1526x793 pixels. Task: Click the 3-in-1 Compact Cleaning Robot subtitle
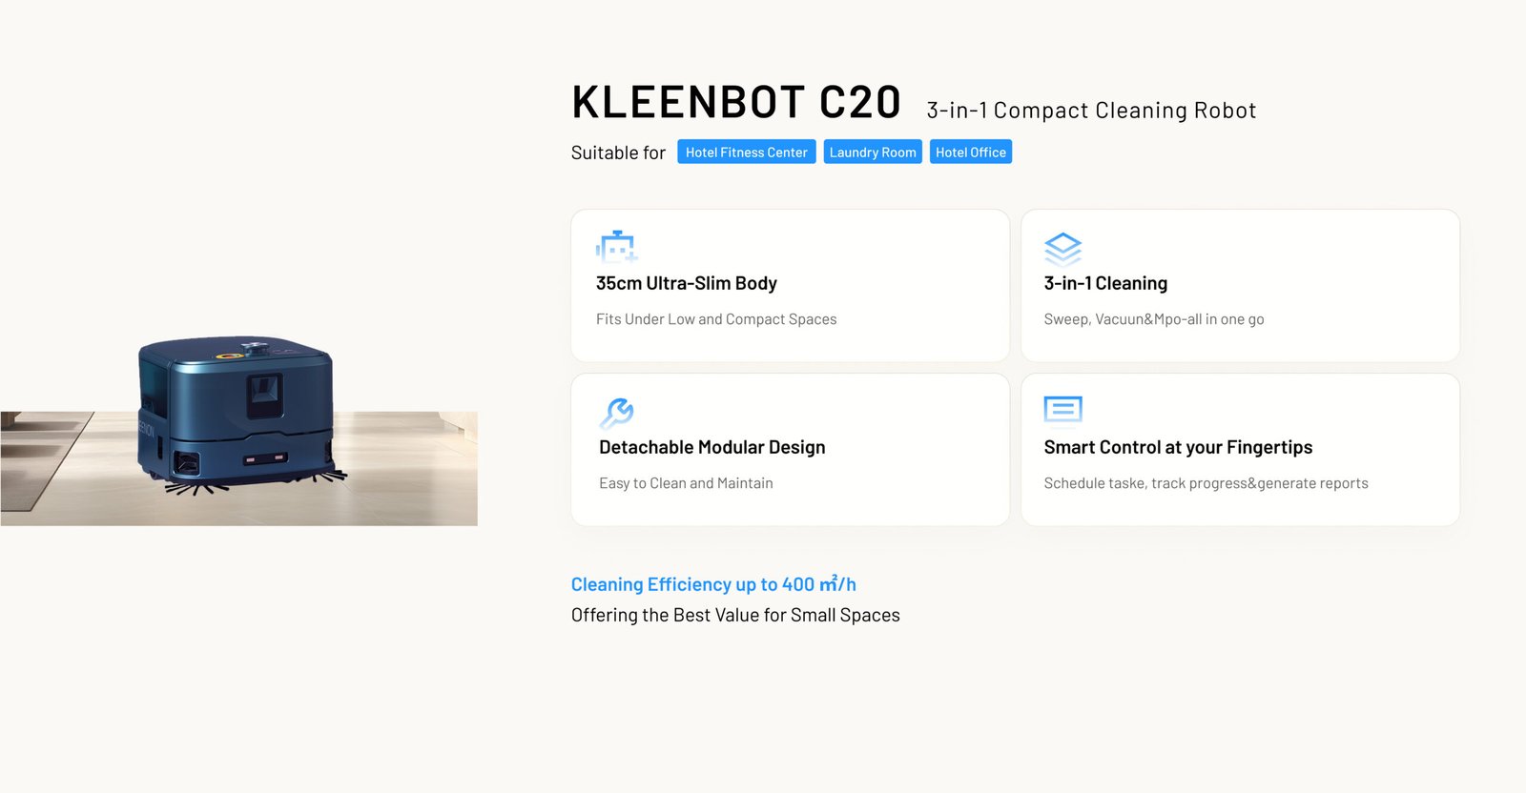point(1091,111)
